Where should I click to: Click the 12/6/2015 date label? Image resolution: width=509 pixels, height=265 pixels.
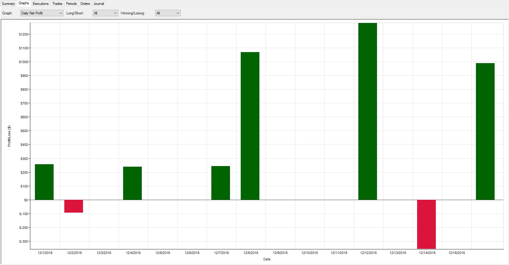tap(192, 253)
